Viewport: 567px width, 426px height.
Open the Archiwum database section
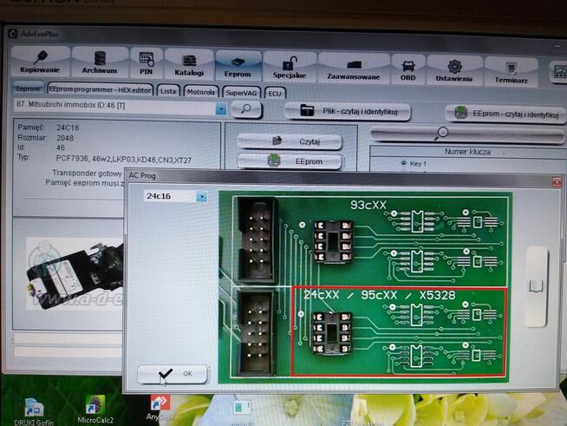click(x=99, y=63)
